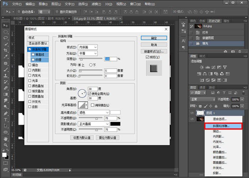Open the 滤镜 Filter menu
The image size is (249, 178).
tap(96, 4)
